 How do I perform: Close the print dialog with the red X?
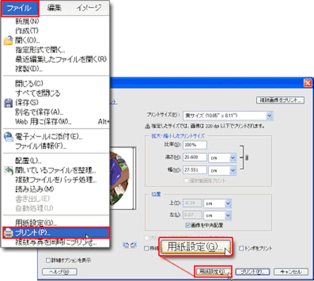pyautogui.click(x=308, y=83)
